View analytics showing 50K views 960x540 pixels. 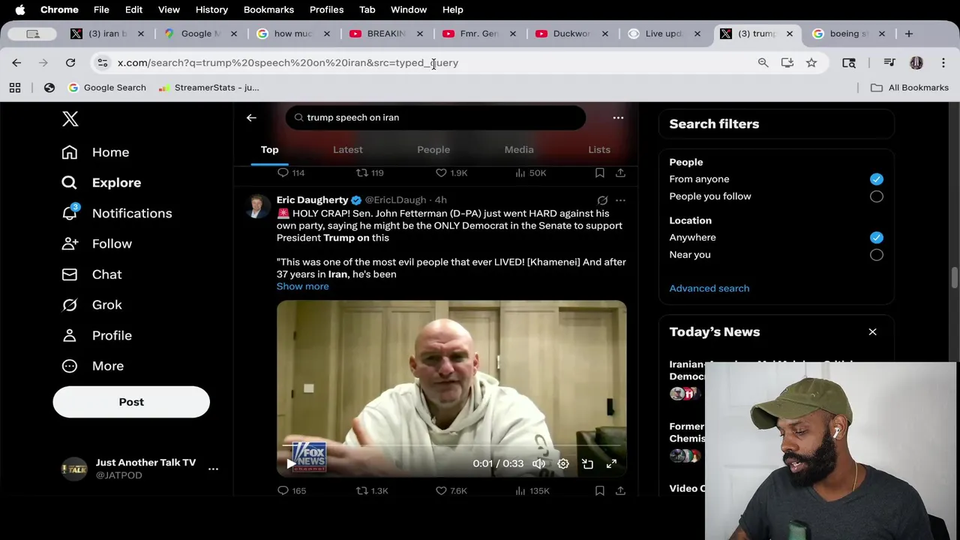click(x=530, y=173)
